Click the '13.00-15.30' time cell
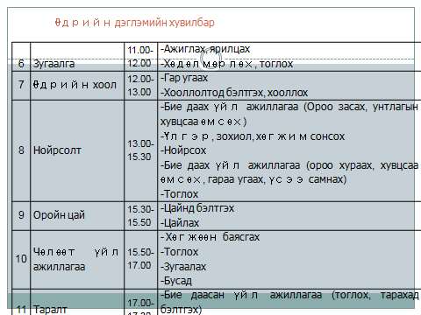 [x=140, y=150]
